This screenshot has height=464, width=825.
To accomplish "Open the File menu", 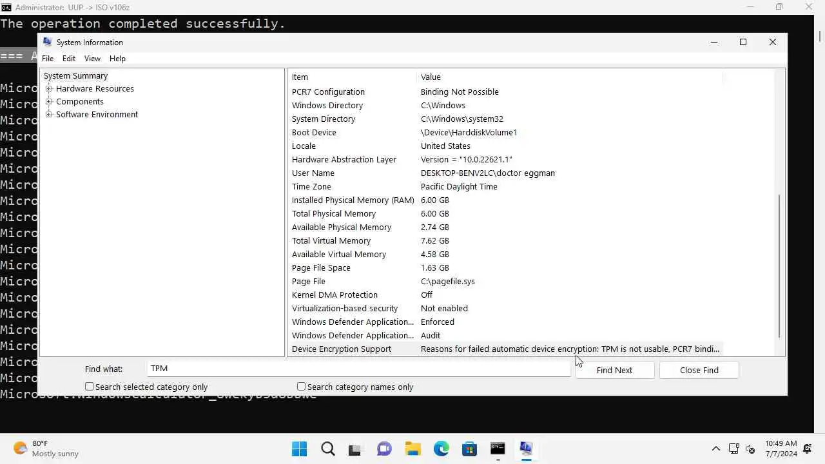I will [48, 59].
